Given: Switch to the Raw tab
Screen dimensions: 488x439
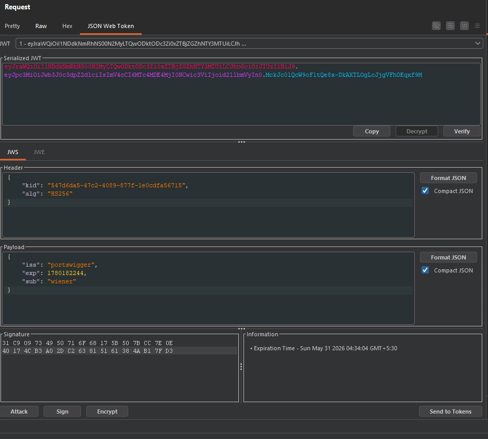Looking at the screenshot, I should click(41, 26).
